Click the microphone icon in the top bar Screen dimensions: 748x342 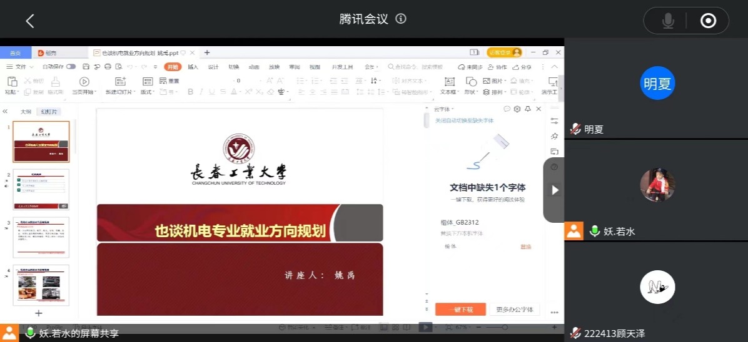[x=668, y=21]
